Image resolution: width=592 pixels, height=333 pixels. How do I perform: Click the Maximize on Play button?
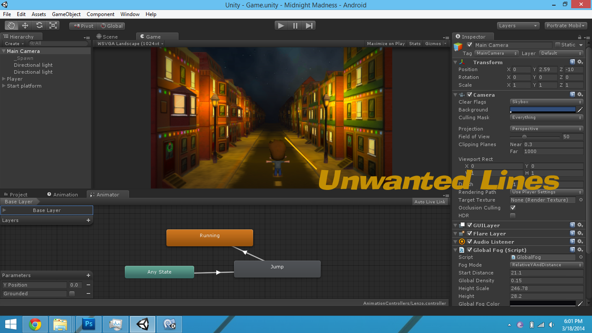pos(386,43)
